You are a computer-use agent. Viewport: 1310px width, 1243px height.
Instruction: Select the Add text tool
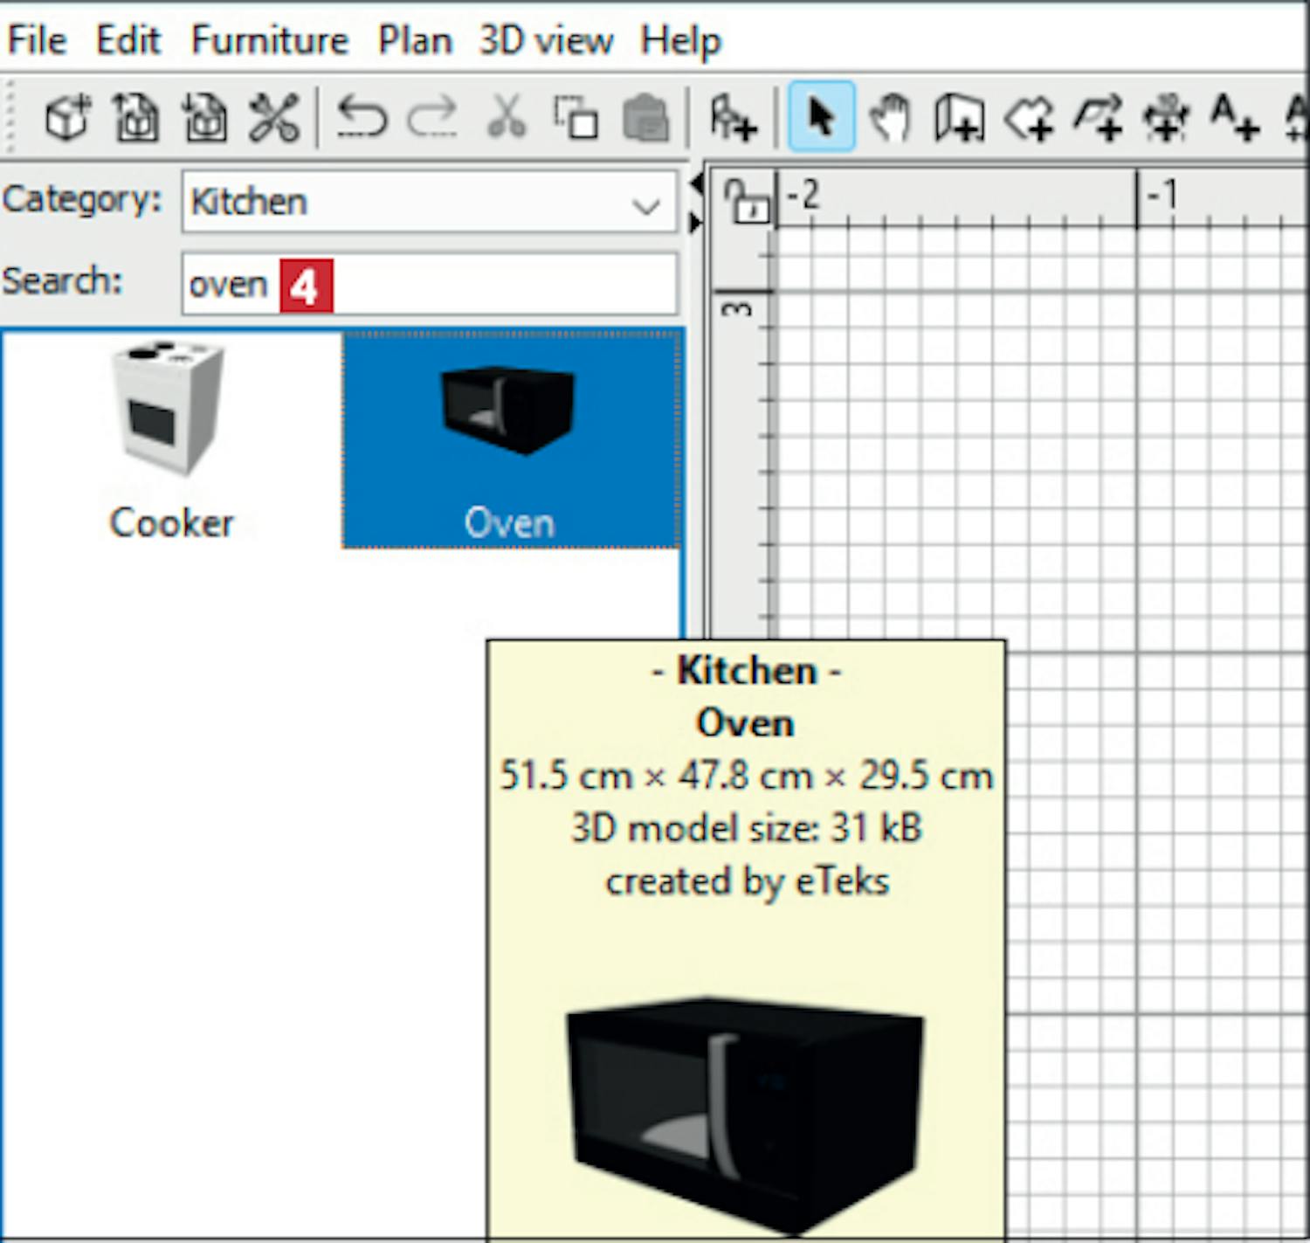tap(1235, 118)
